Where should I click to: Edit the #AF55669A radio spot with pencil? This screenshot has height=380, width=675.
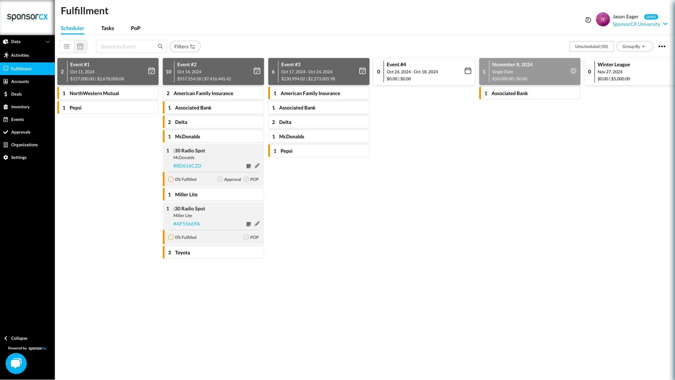[x=257, y=224]
